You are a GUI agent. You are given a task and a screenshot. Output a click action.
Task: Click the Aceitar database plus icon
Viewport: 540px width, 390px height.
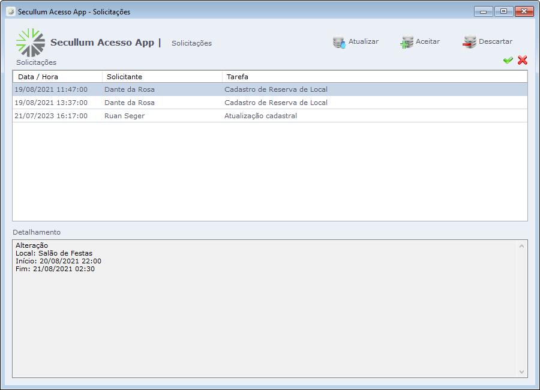pos(407,42)
